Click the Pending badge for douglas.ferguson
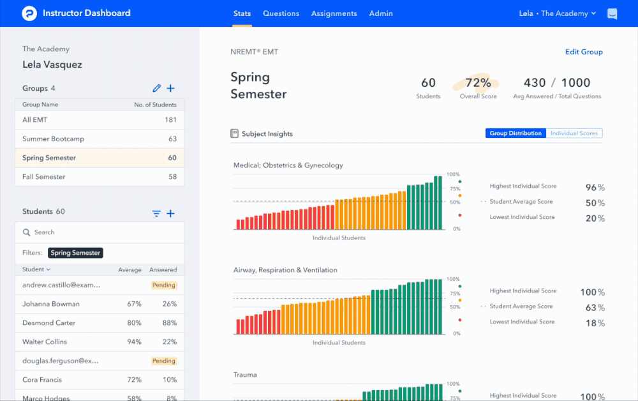Viewport: 638px width, 401px height. click(164, 361)
